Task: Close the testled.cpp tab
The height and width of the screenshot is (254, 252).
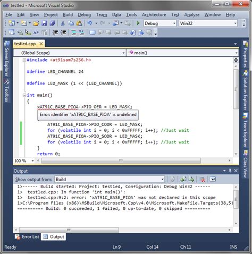Action: click(x=41, y=44)
